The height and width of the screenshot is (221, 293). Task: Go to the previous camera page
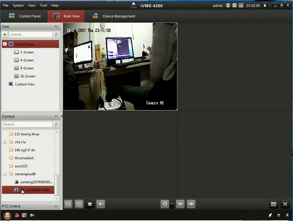(180, 204)
